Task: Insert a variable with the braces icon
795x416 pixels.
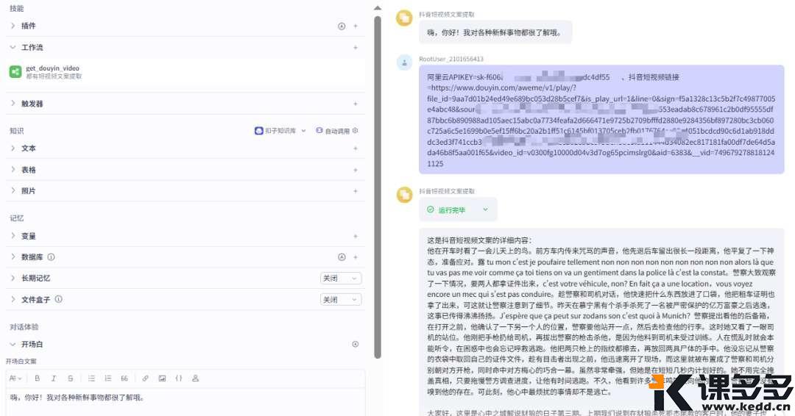Action: 178,378
